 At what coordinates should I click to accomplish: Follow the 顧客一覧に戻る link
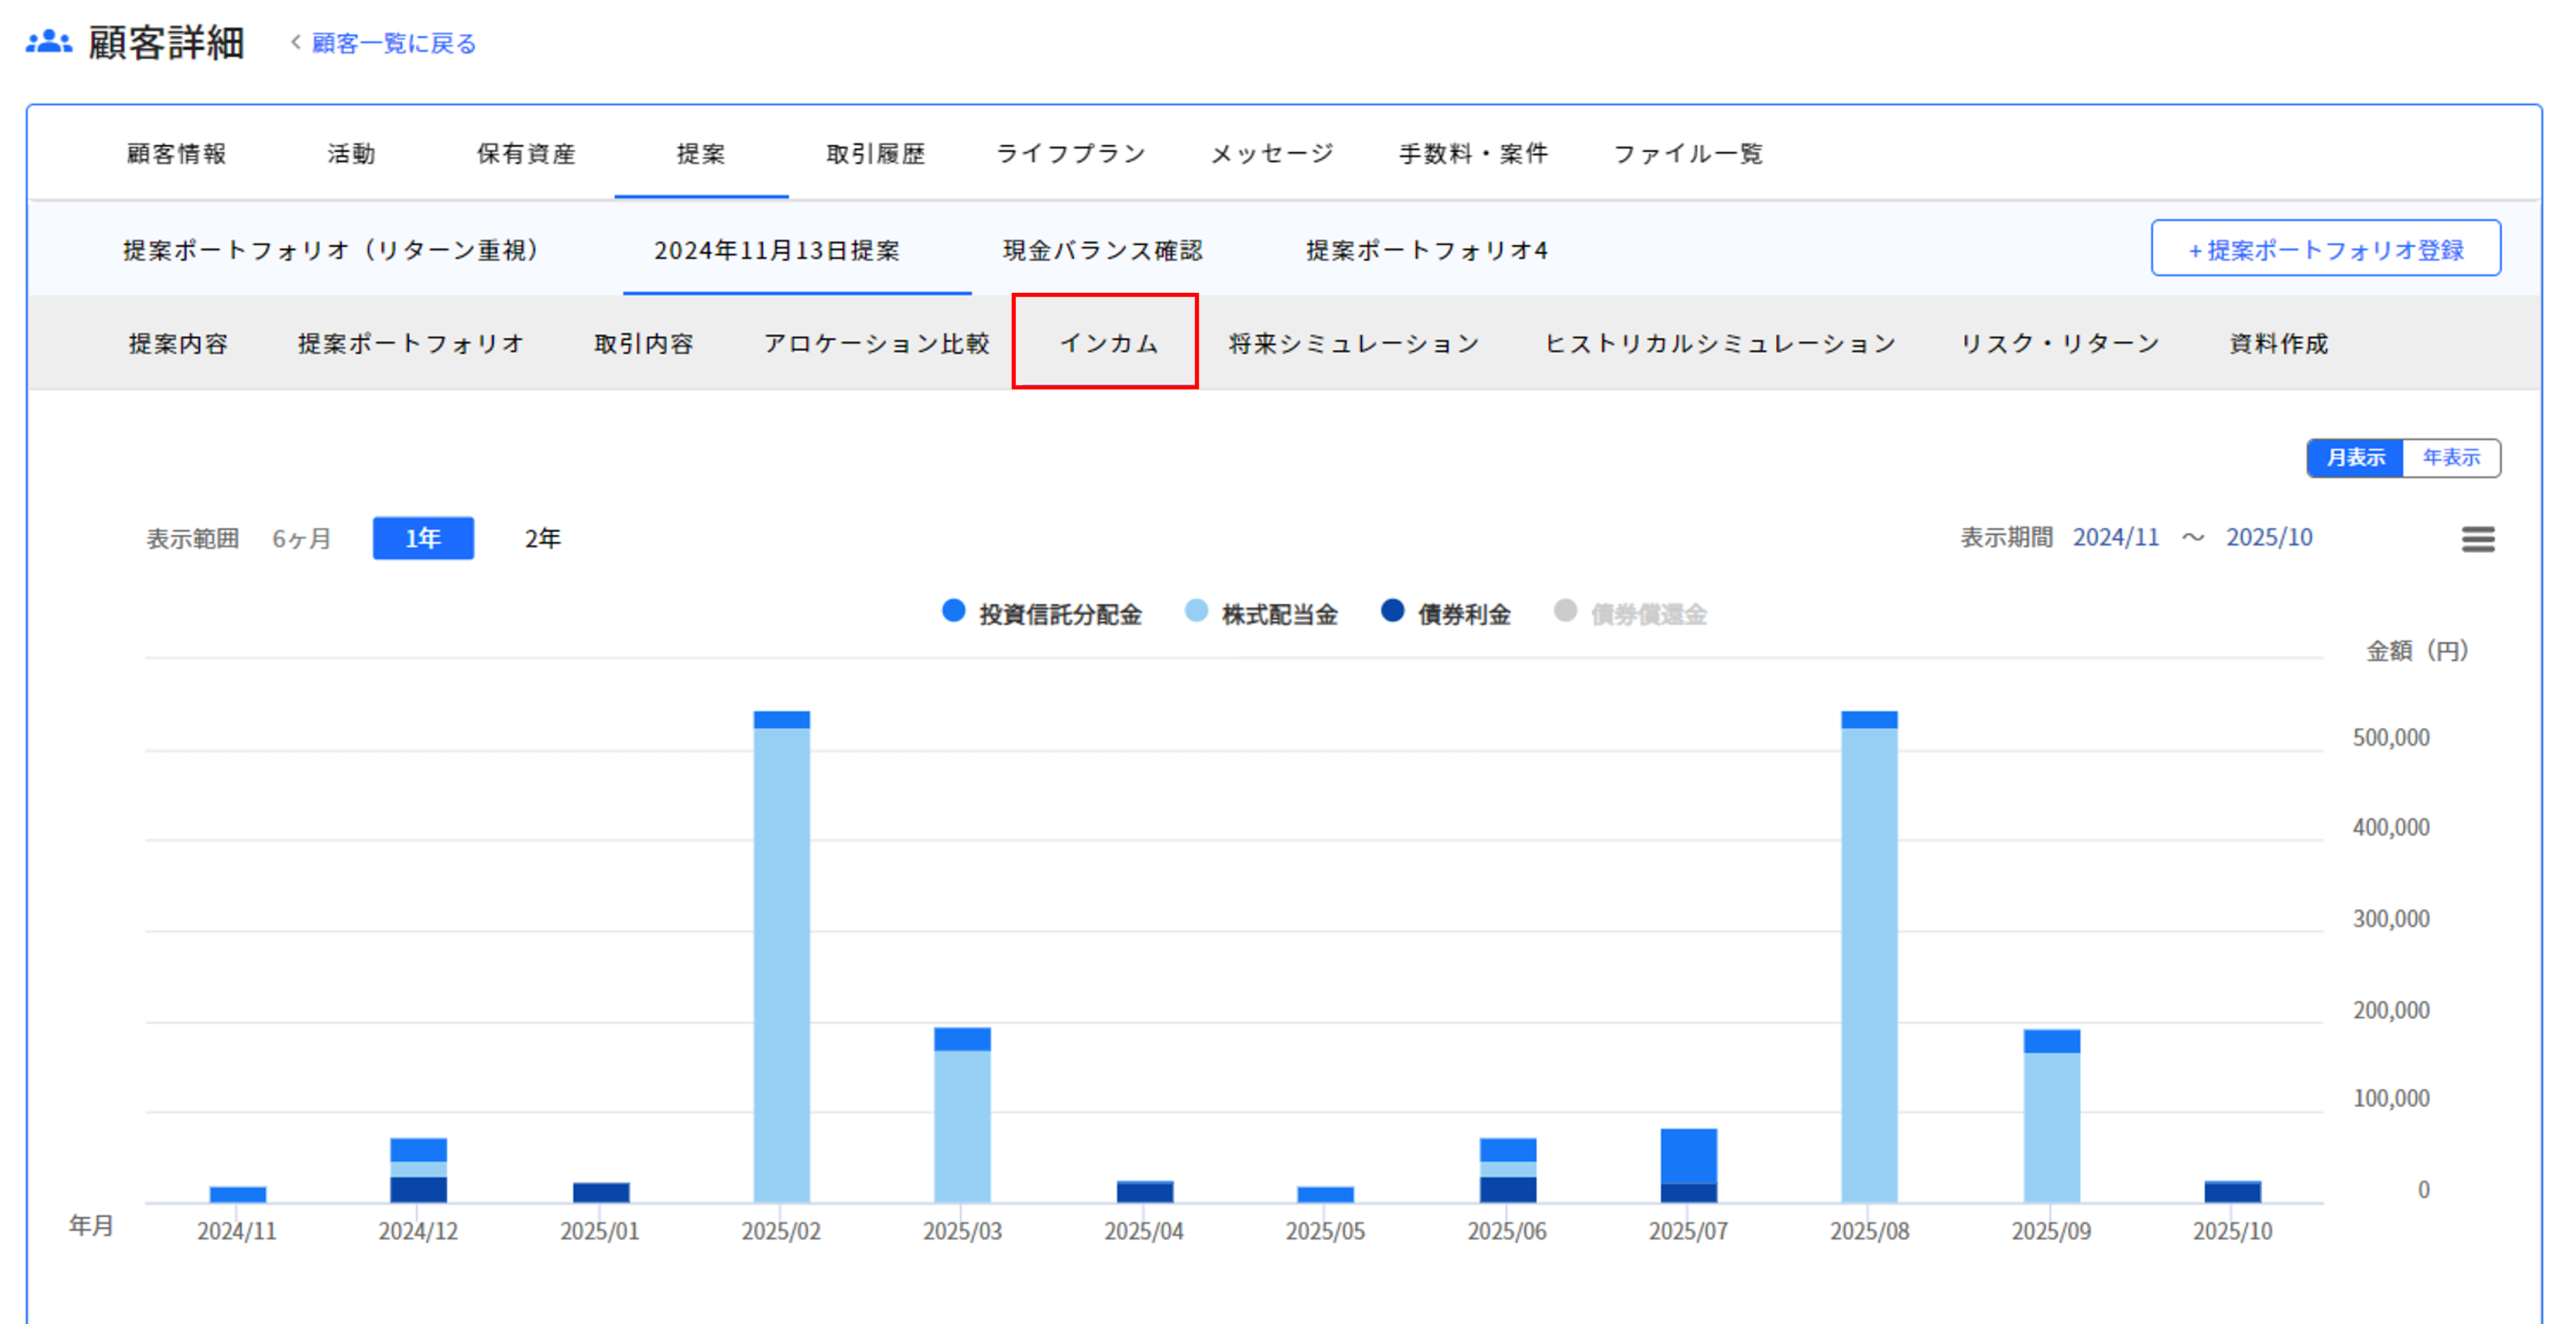[x=393, y=43]
